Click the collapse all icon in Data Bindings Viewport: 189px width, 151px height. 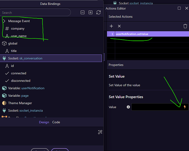coord(83,12)
